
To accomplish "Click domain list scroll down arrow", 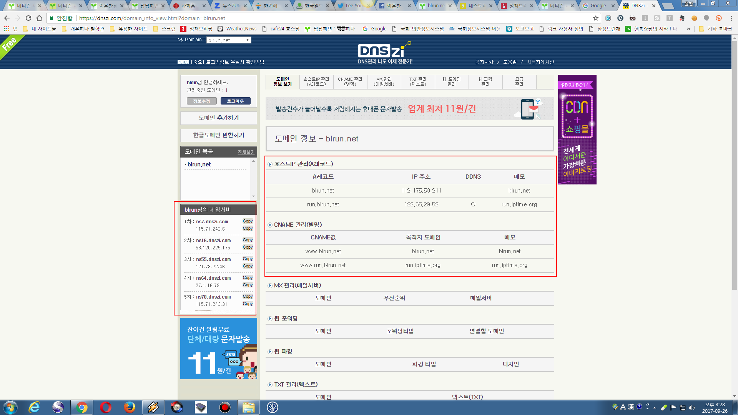I will pos(253,196).
